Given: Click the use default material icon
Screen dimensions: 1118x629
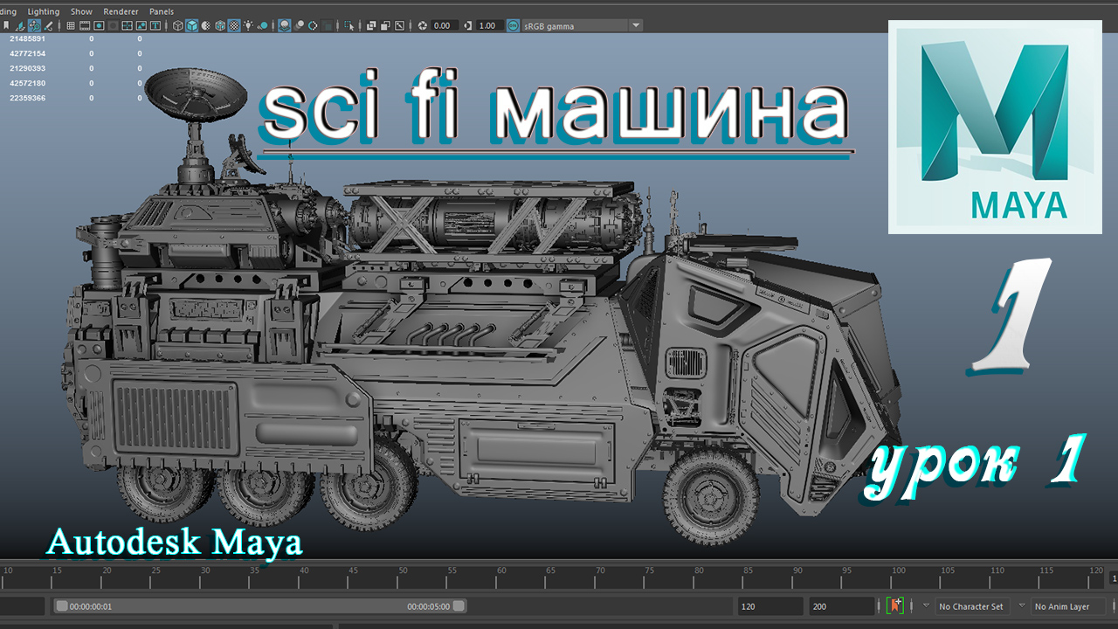Looking at the screenshot, I should coord(205,25).
